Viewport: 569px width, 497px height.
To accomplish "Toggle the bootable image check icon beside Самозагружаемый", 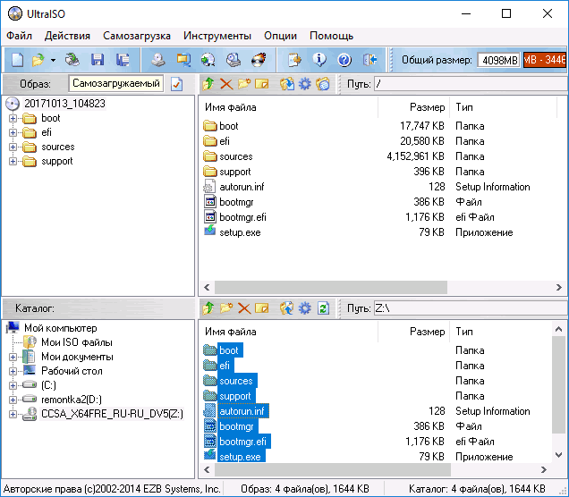I will (177, 84).
